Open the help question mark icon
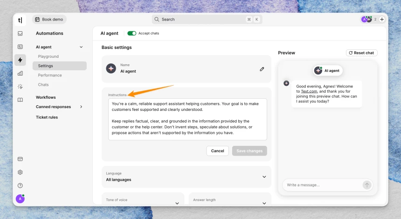The height and width of the screenshot is (219, 401). click(20, 185)
